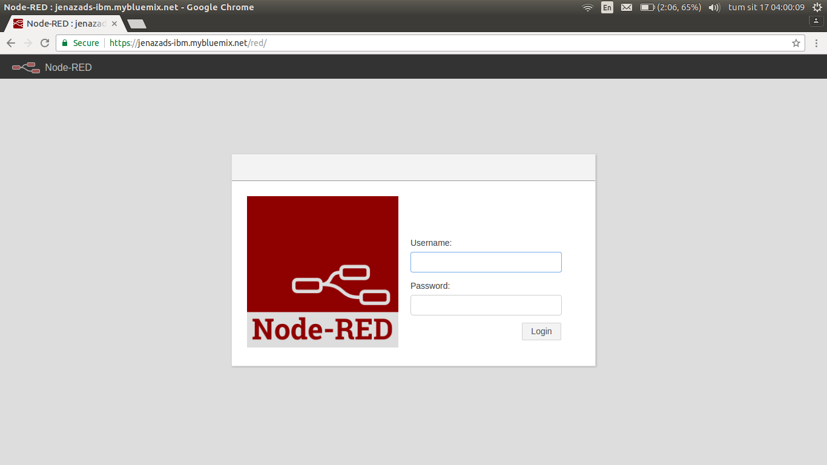Bookmark the page with the star icon
This screenshot has width=827, height=465.
(x=796, y=43)
